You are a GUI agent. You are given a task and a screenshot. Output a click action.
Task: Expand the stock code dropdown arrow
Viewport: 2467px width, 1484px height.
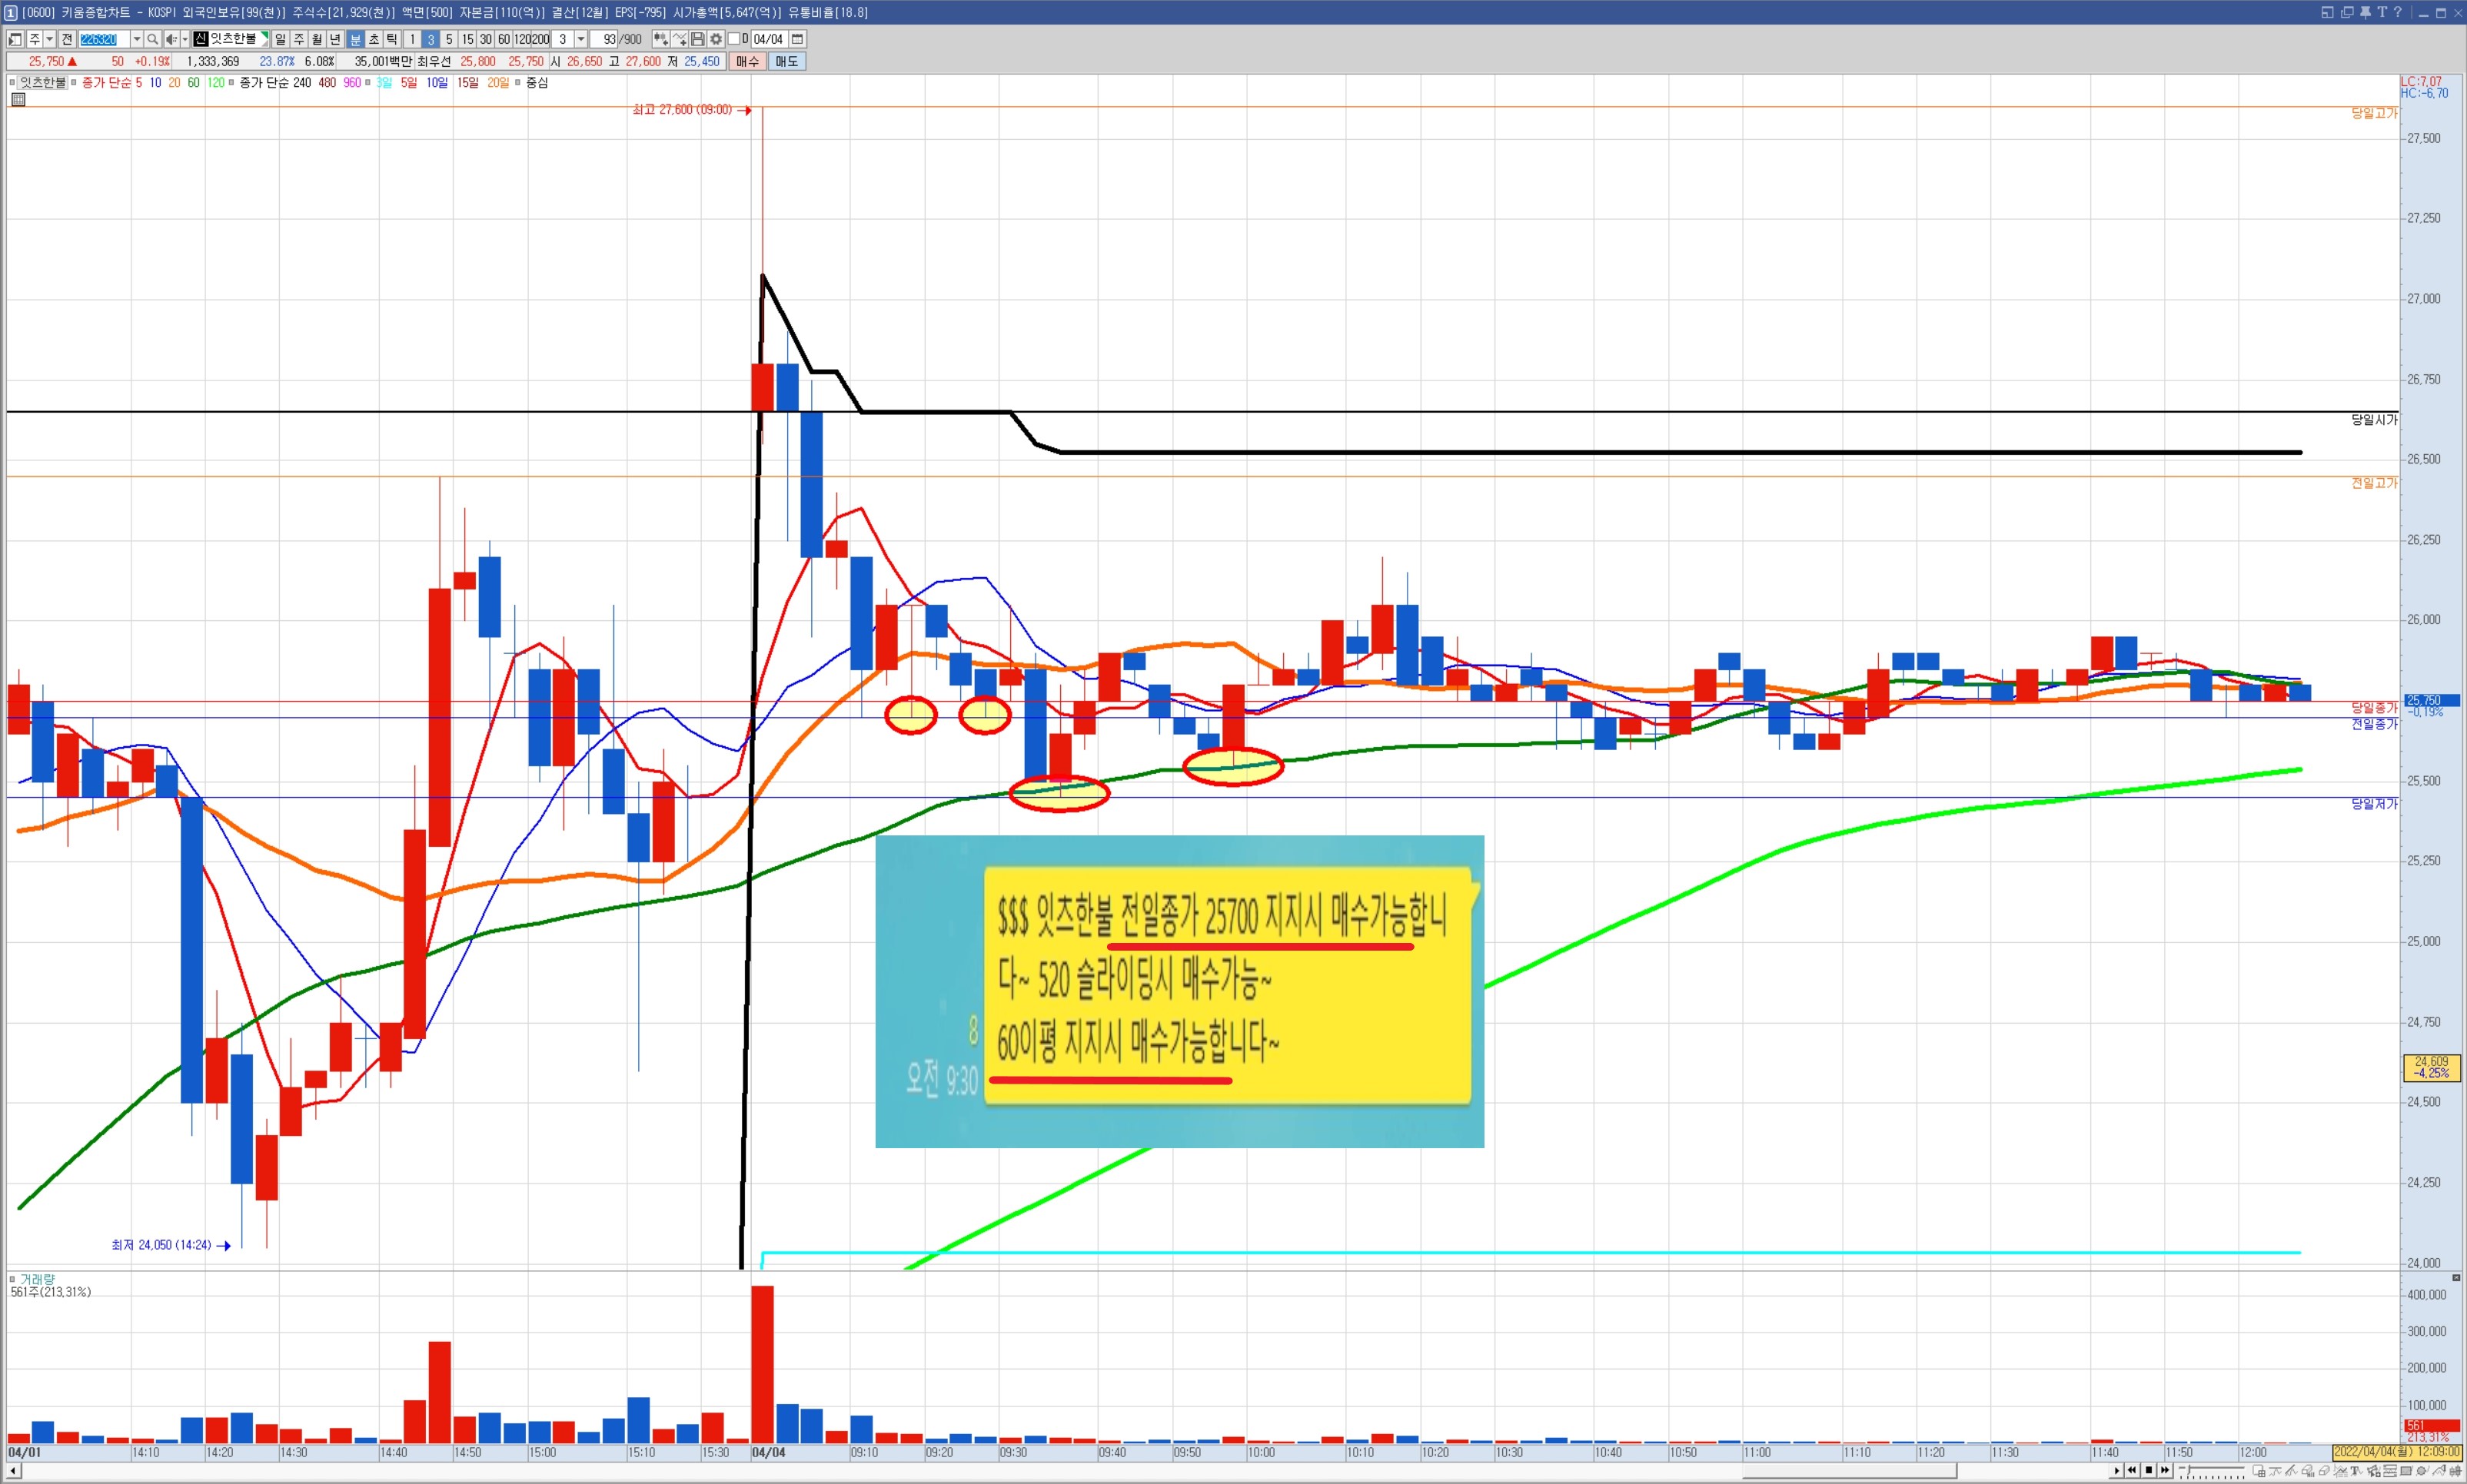click(137, 39)
